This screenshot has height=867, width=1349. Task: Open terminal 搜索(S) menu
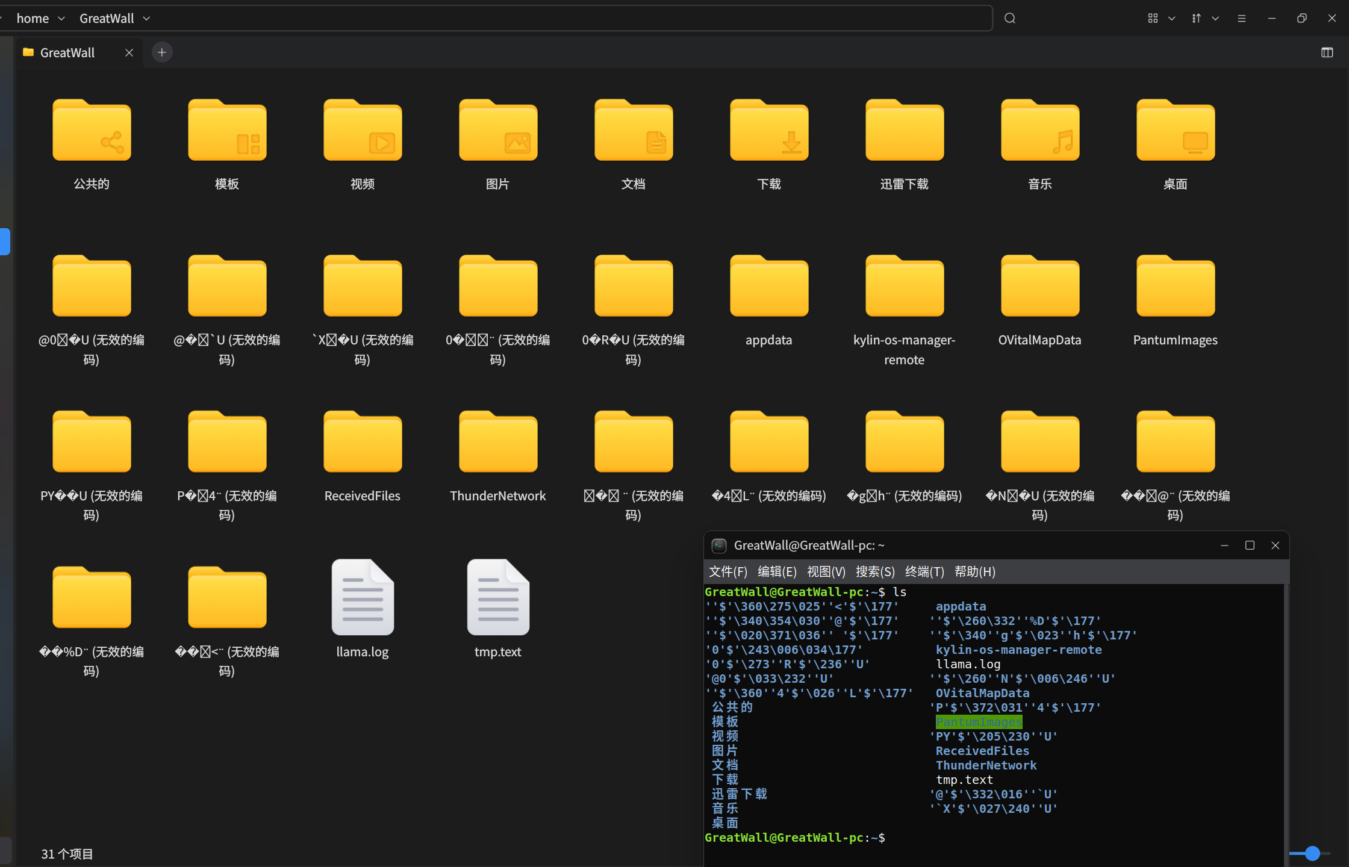tap(875, 571)
